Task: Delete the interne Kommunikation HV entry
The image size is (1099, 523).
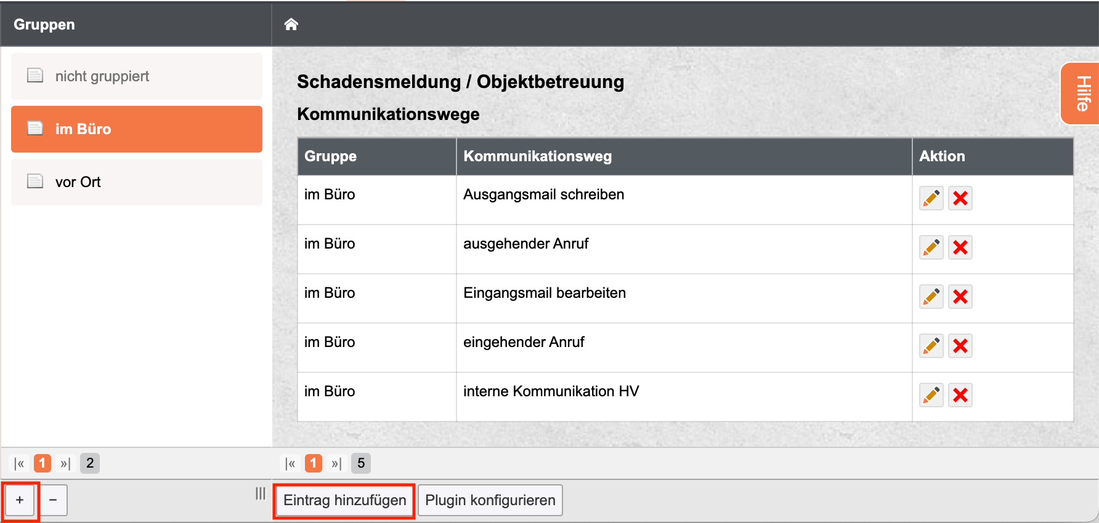Action: point(960,395)
